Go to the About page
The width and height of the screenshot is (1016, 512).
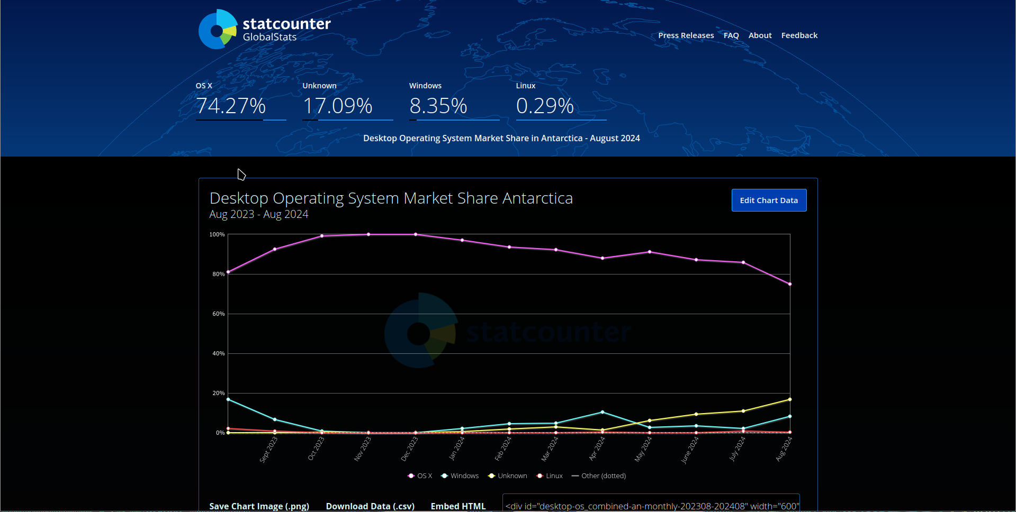pyautogui.click(x=760, y=35)
